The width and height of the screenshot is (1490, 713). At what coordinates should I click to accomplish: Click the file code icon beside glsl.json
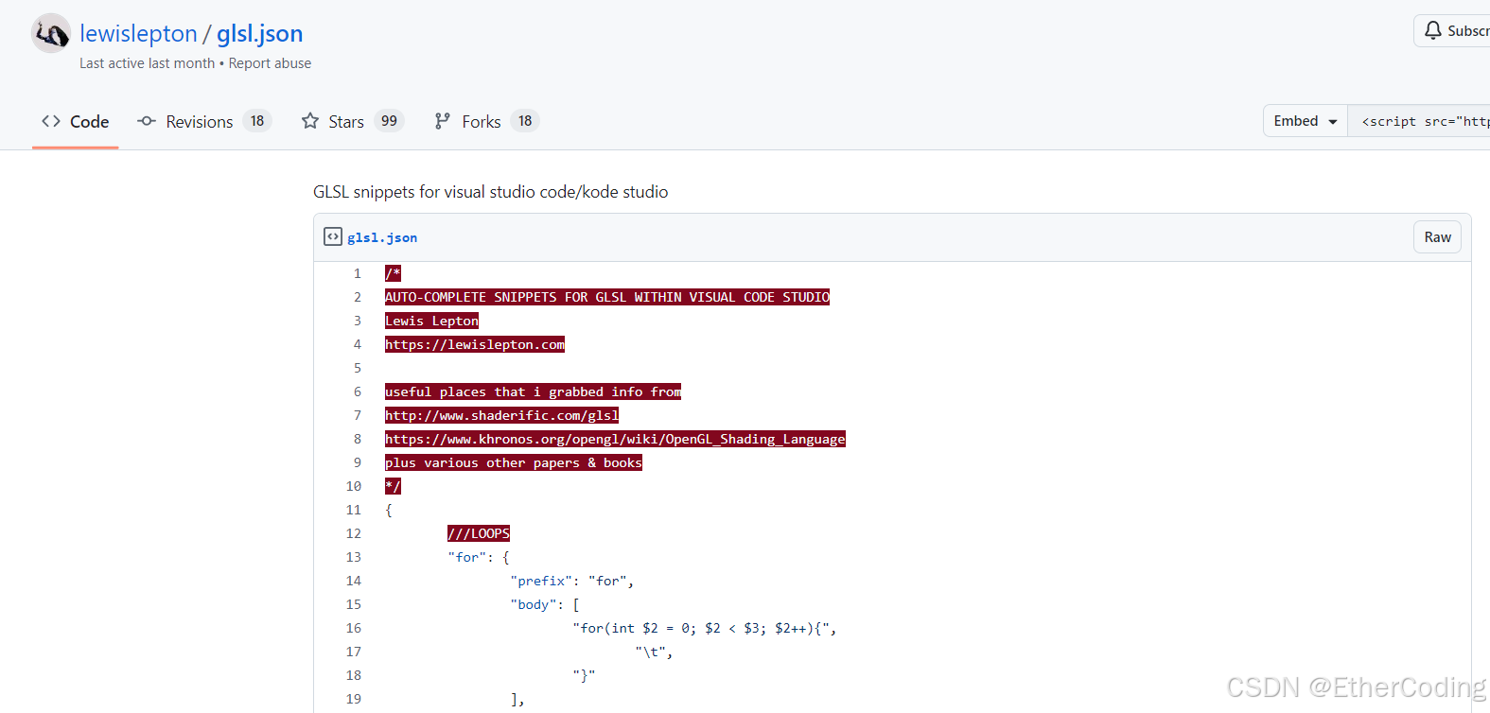[x=333, y=236]
